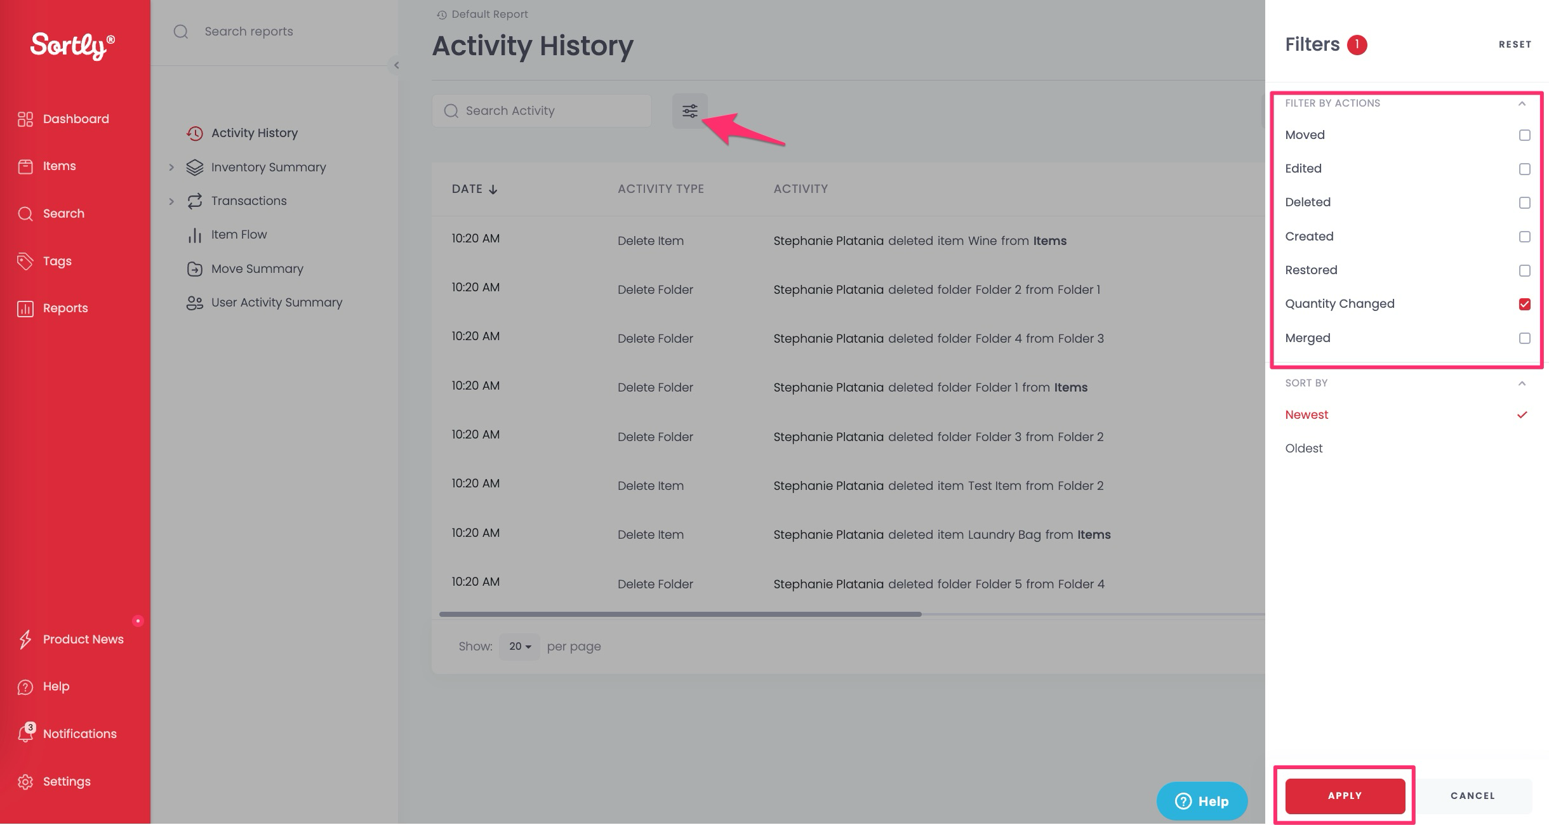Screen dimensions: 1549x825
Task: Select the Tags label icon
Action: (x=25, y=261)
